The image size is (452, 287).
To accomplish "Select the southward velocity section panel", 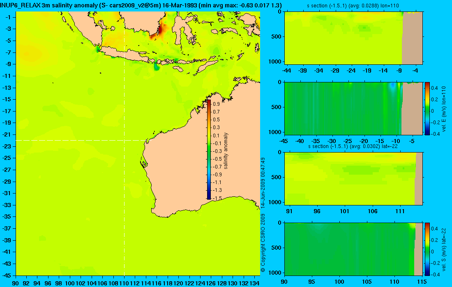I will click(x=354, y=249).
